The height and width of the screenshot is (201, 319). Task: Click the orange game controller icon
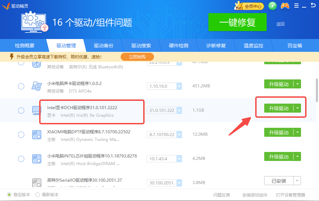click(285, 6)
